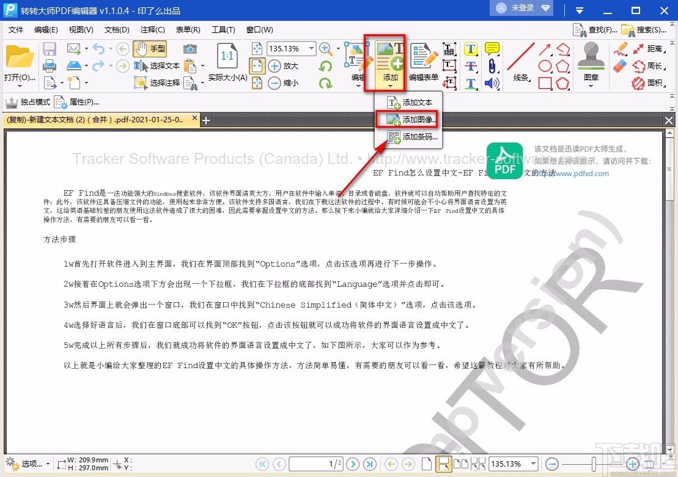Image resolution: width=678 pixels, height=477 pixels.
Task: Enable two-page facing view
Action: [462, 464]
